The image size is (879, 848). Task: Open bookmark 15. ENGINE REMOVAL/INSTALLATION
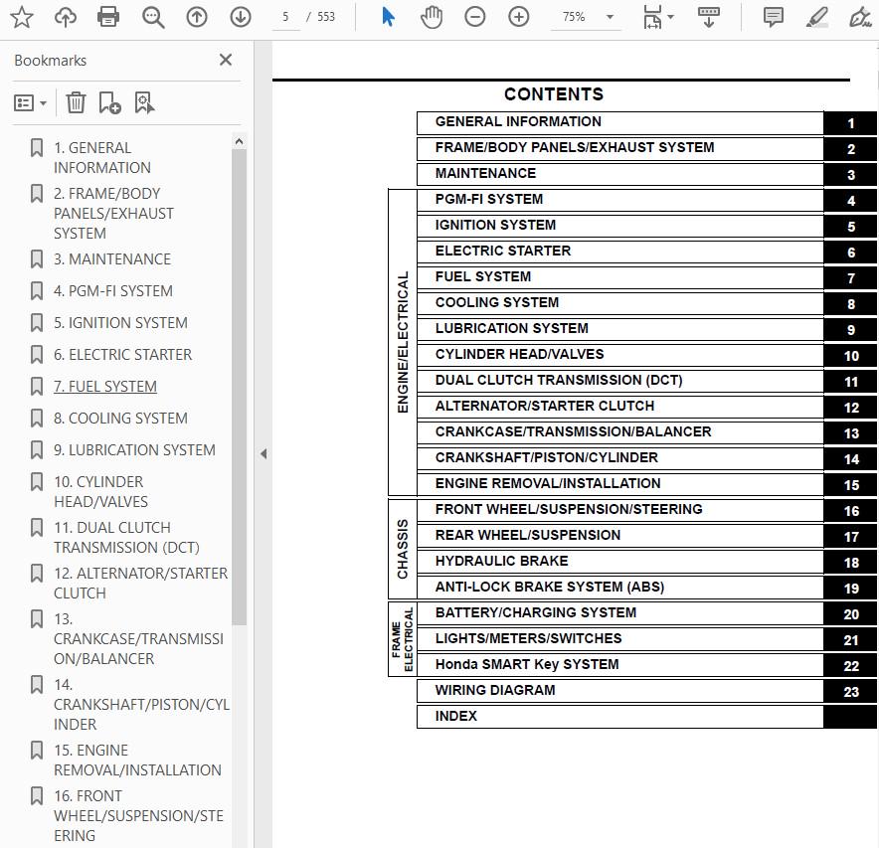pos(137,760)
